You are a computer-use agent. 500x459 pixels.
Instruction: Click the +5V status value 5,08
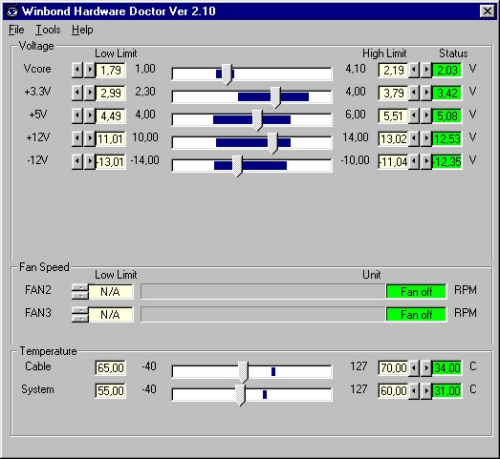(447, 115)
